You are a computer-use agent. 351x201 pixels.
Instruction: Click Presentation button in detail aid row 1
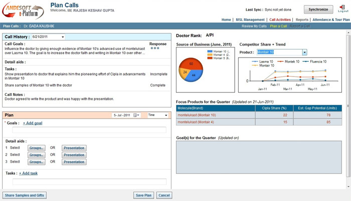point(74,148)
